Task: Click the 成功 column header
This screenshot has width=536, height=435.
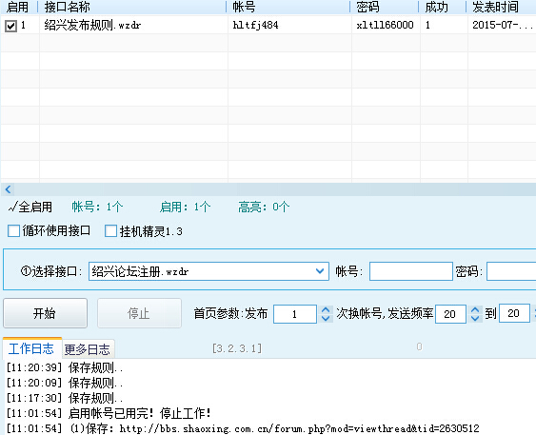Action: click(443, 7)
